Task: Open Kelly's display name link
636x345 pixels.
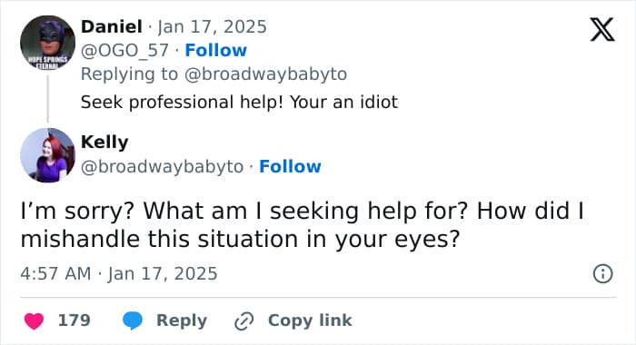Action: pyautogui.click(x=104, y=143)
